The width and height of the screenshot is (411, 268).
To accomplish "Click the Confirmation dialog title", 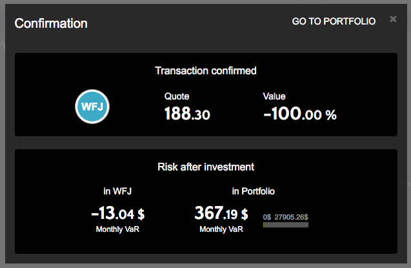I will [x=51, y=24].
